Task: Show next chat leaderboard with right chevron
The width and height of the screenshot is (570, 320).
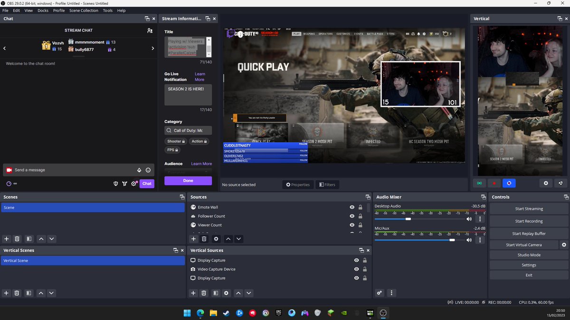Action: click(152, 48)
